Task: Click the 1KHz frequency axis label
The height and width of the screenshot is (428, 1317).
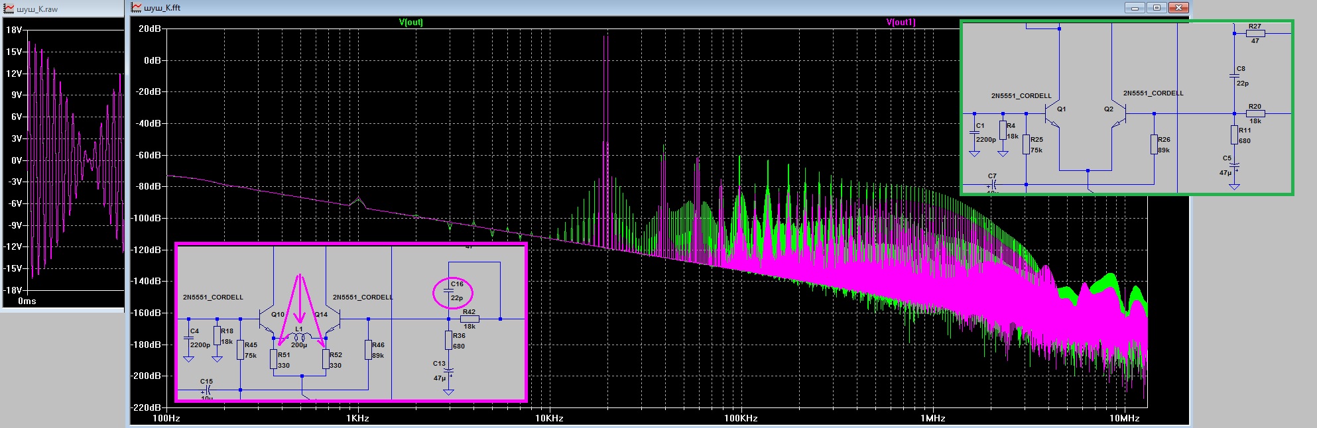Action: pyautogui.click(x=358, y=418)
